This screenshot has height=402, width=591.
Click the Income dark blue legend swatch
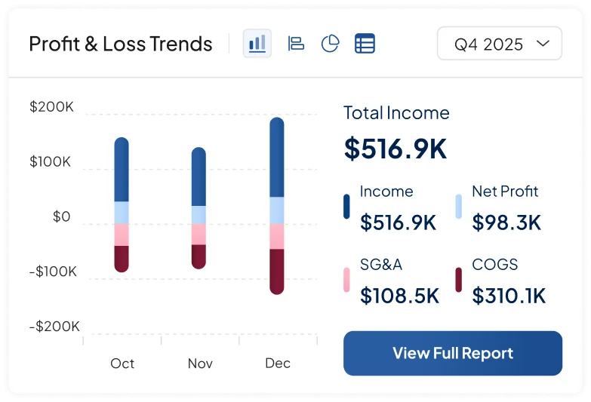(346, 207)
